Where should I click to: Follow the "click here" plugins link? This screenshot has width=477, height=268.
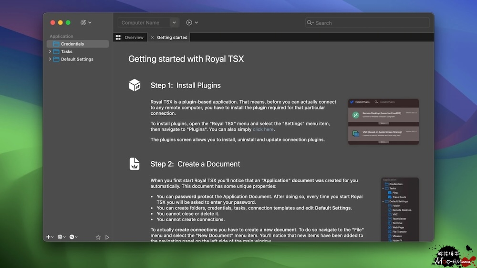(x=263, y=129)
